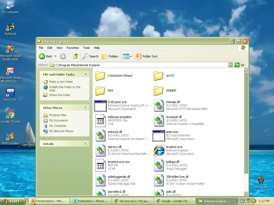Viewport: 274px width, 205px height.
Task: Select iedvtool.dll file icon
Action: (101, 135)
